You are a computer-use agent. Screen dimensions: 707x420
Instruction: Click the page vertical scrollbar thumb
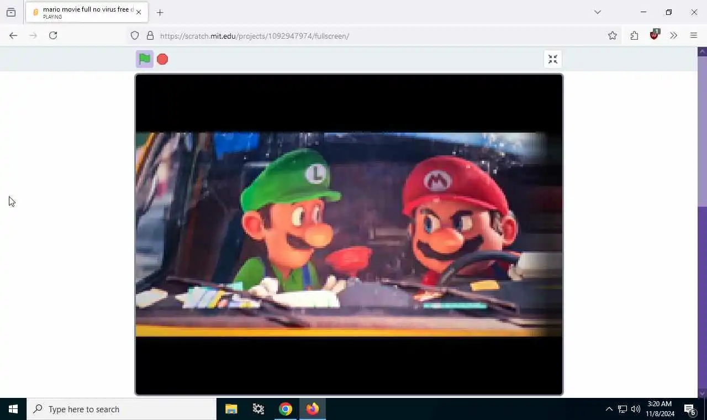[703, 132]
